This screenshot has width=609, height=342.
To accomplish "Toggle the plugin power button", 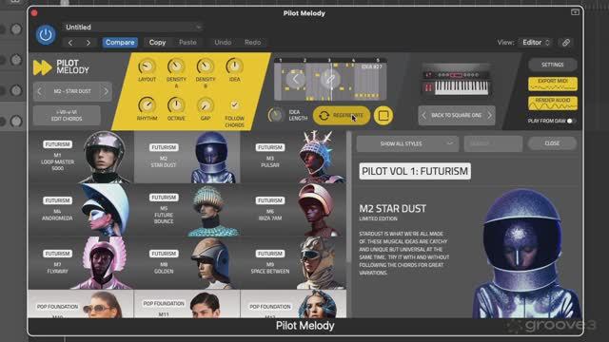I will [46, 35].
